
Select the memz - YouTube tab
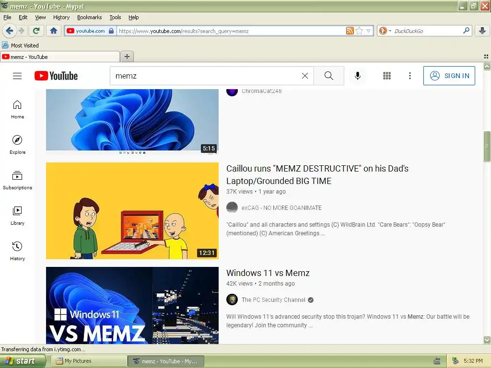pyautogui.click(x=60, y=57)
